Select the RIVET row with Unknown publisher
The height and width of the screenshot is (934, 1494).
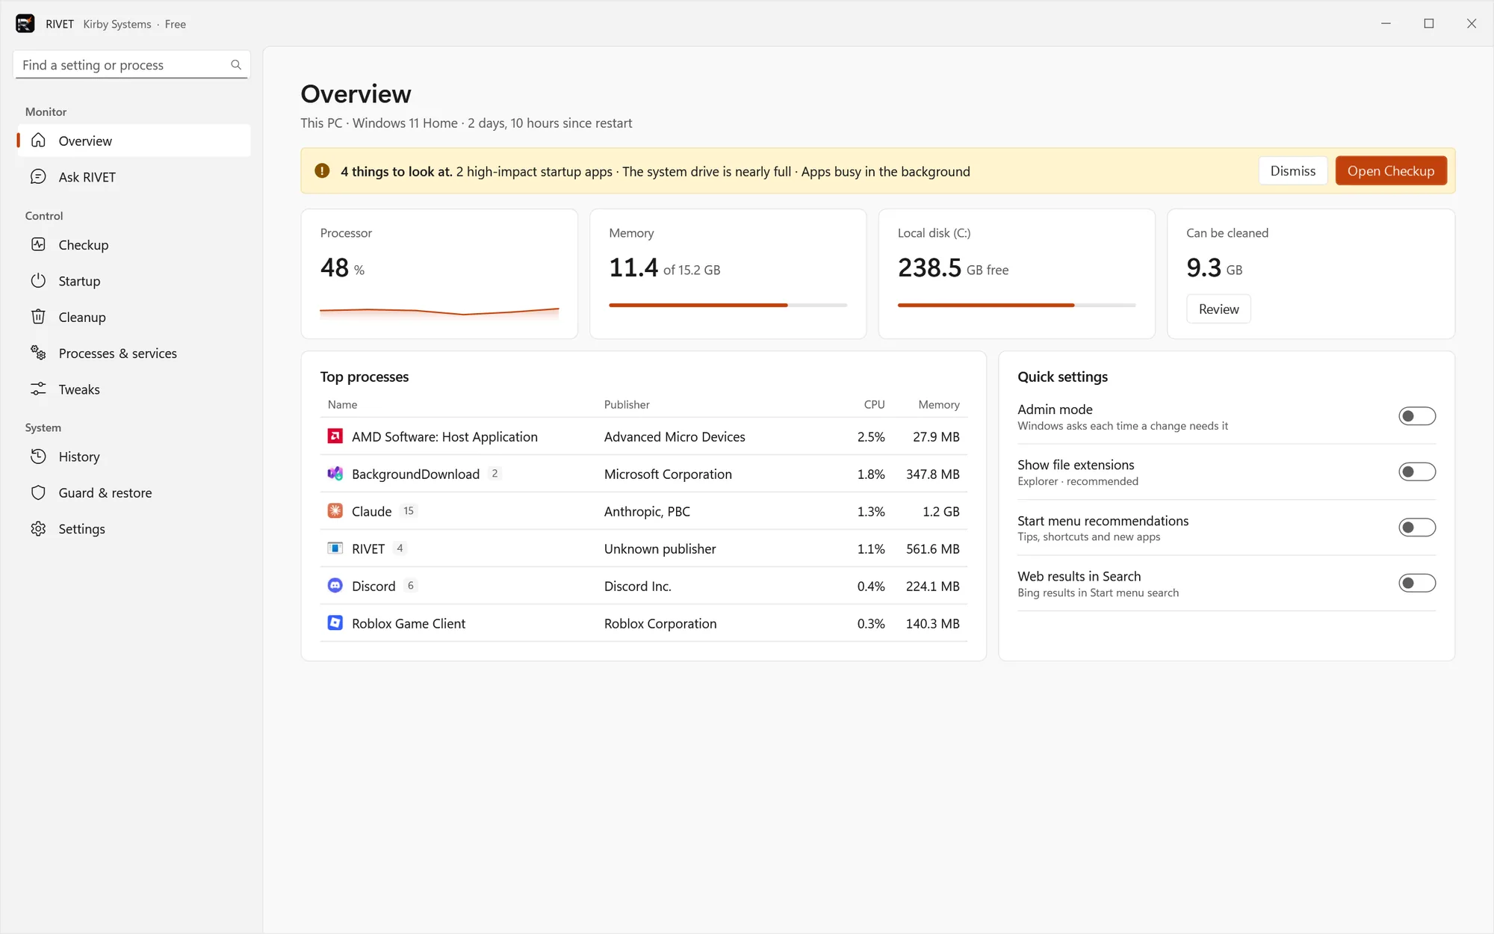[643, 549]
